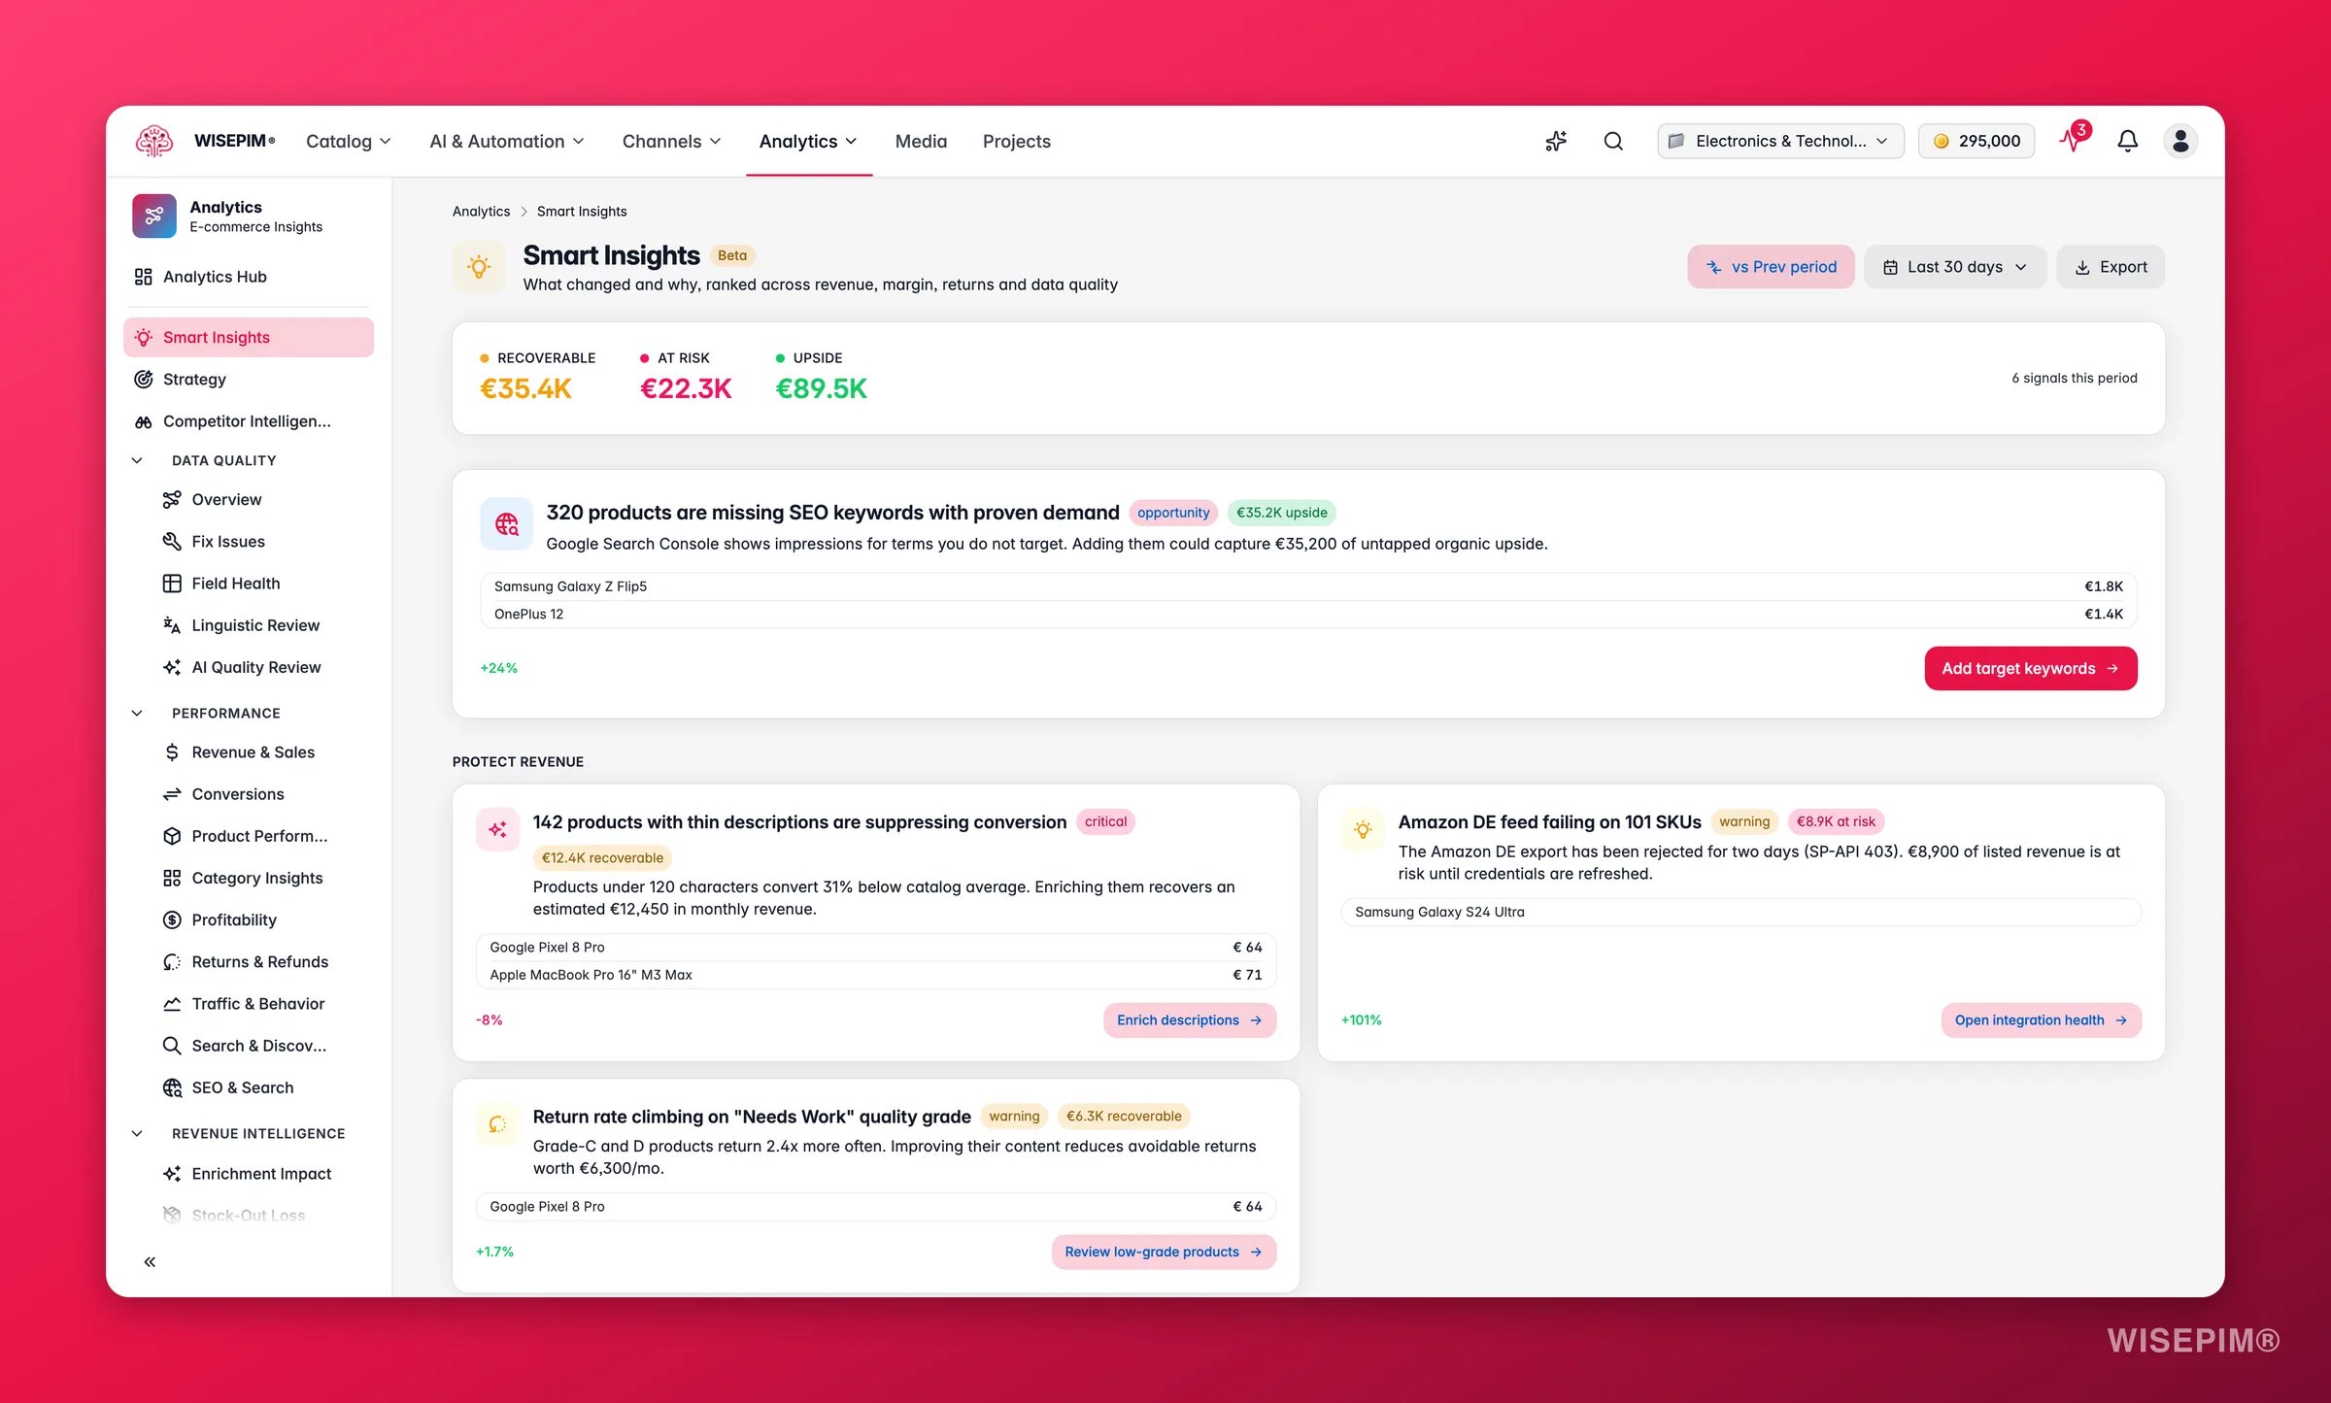
Task: Collapse the DATA QUALITY section
Action: point(137,460)
